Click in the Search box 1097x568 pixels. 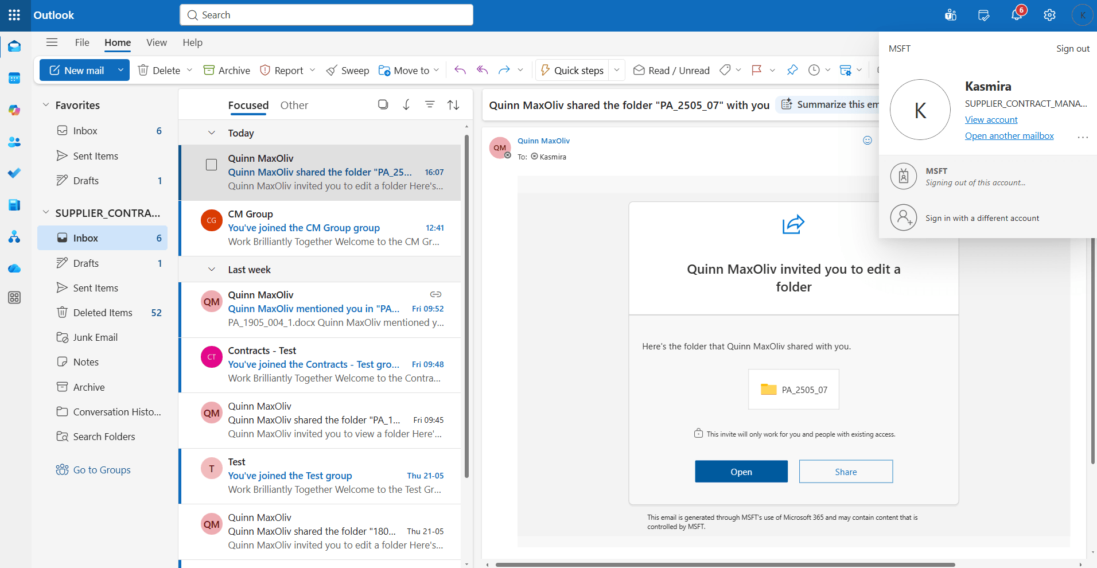(326, 15)
